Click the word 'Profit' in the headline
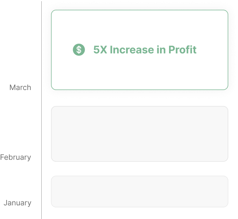 tap(182, 49)
